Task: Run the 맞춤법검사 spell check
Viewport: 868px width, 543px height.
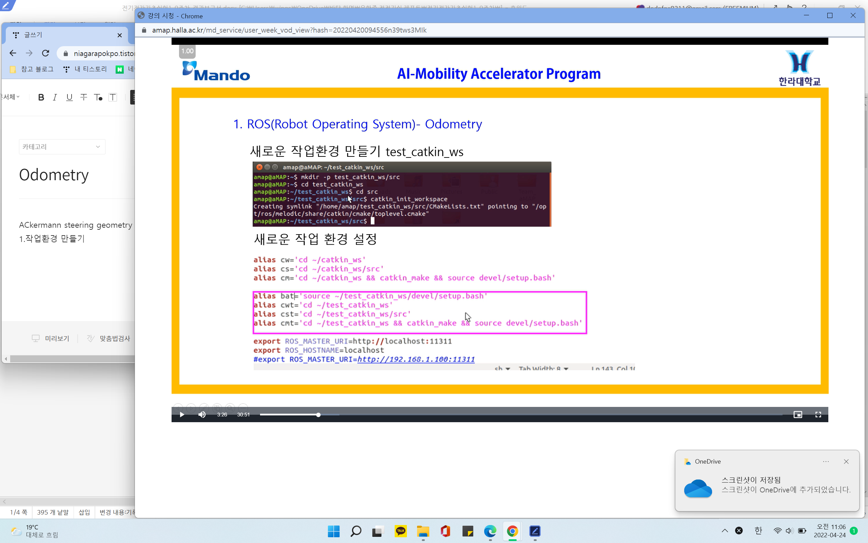Action: (x=109, y=338)
